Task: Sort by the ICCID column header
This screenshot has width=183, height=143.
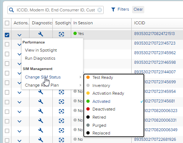Action: [139, 23]
